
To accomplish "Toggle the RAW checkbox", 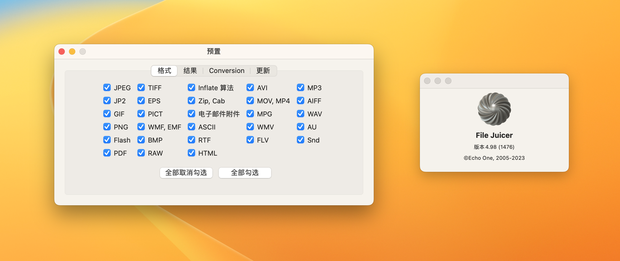I will tap(141, 153).
